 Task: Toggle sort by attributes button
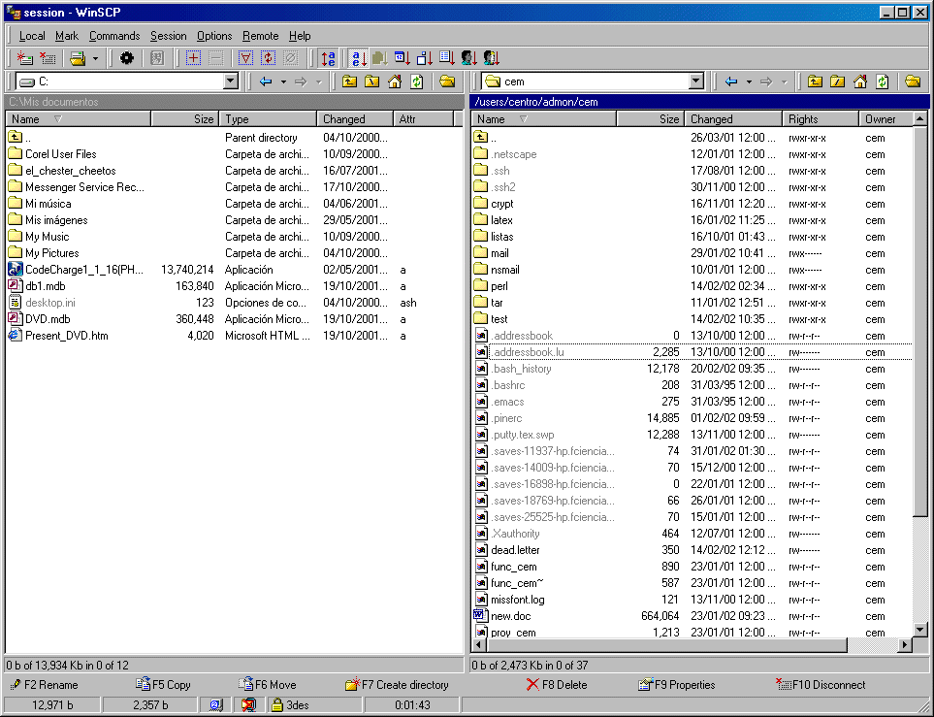pos(447,58)
